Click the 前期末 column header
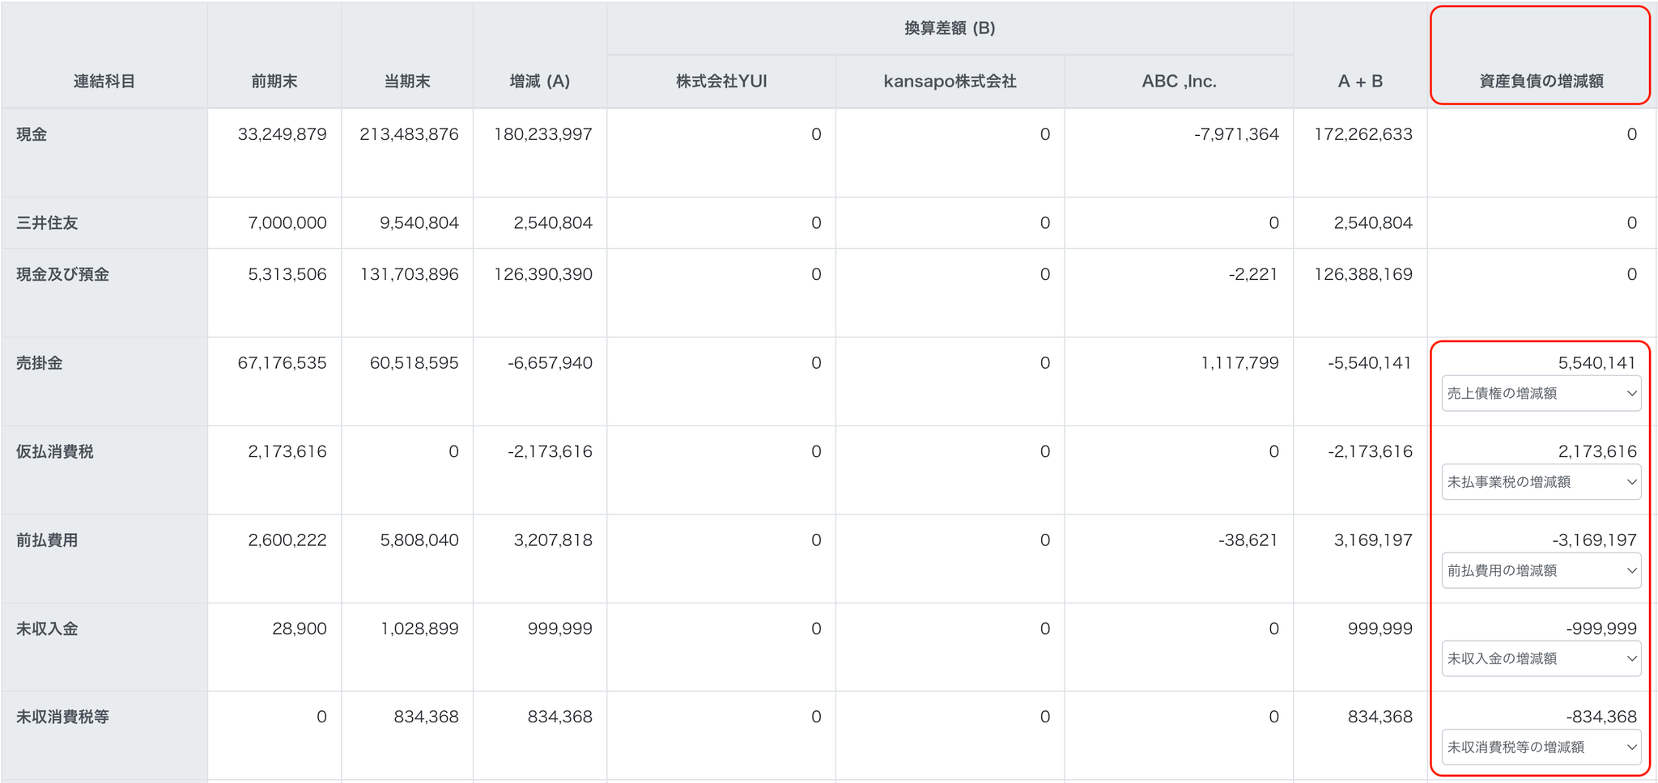The image size is (1658, 783). coord(274,81)
